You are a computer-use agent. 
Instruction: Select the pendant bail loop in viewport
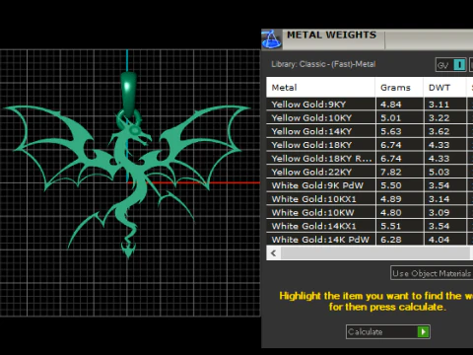click(128, 95)
